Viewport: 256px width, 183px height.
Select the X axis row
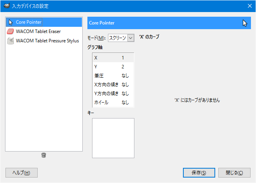(x=113, y=58)
